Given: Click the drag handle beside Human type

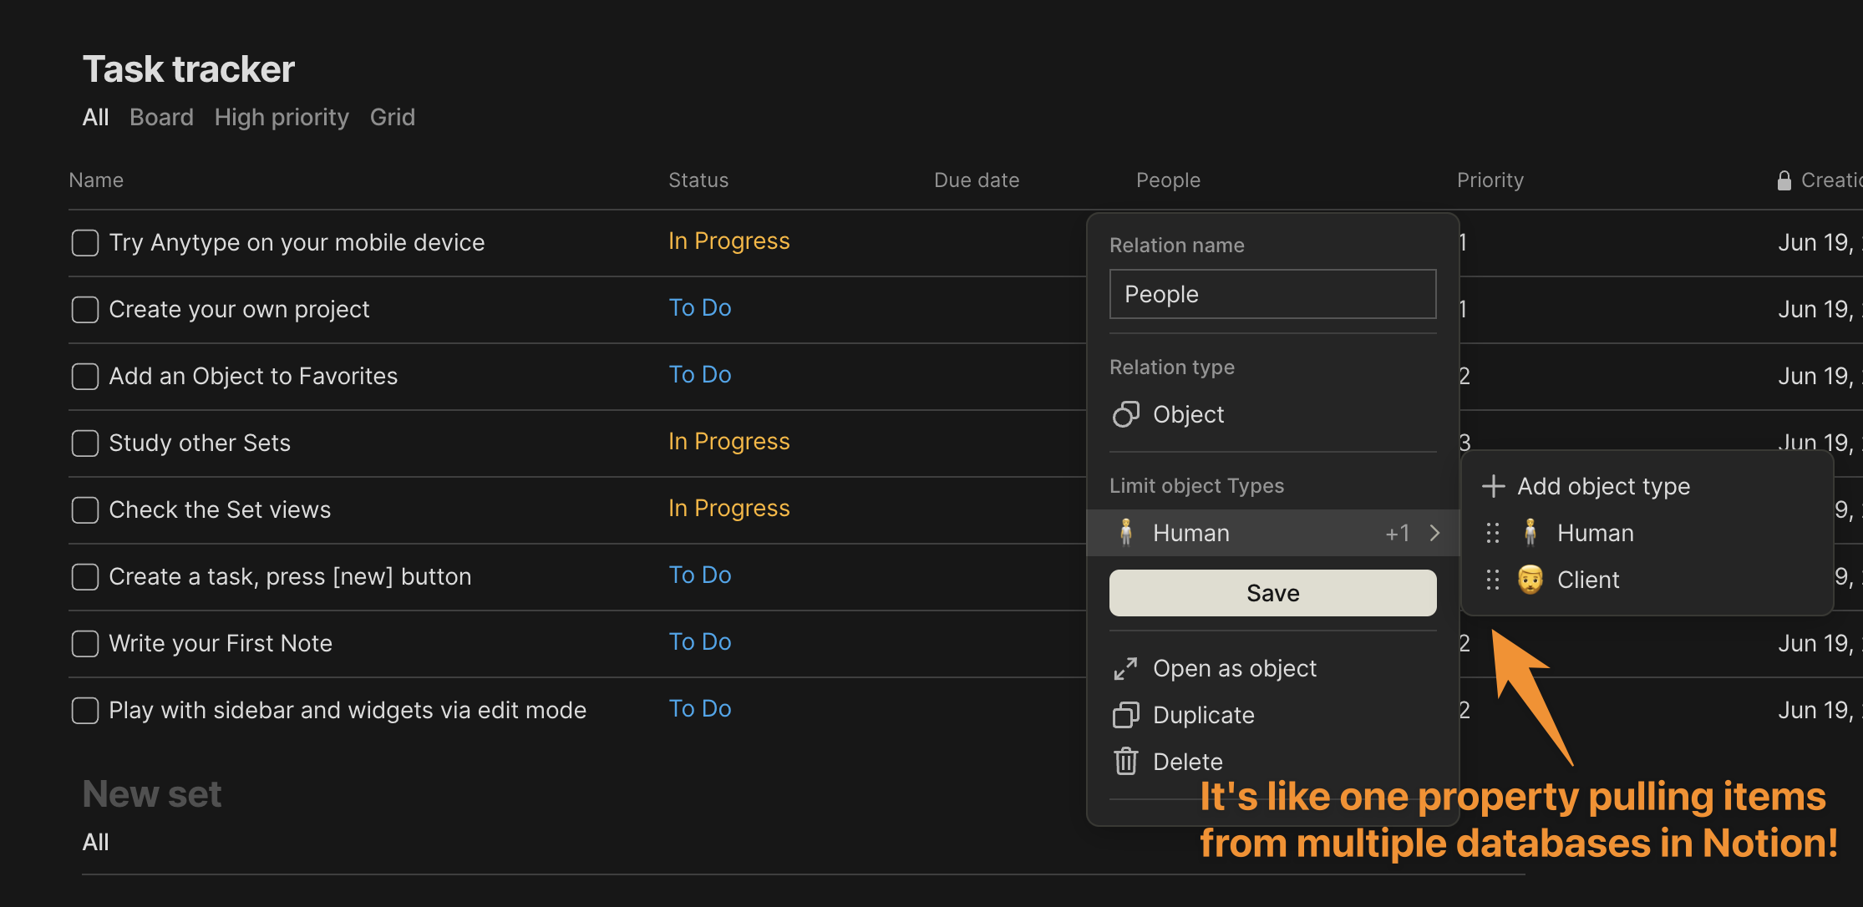Looking at the screenshot, I should click(1493, 533).
